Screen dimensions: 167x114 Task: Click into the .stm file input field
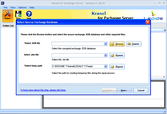[78, 55]
